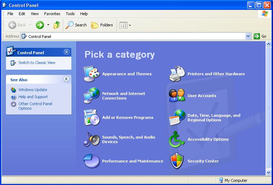This screenshot has height=185, width=273.
Task: Click the User Accounts people icon
Action: (x=177, y=95)
